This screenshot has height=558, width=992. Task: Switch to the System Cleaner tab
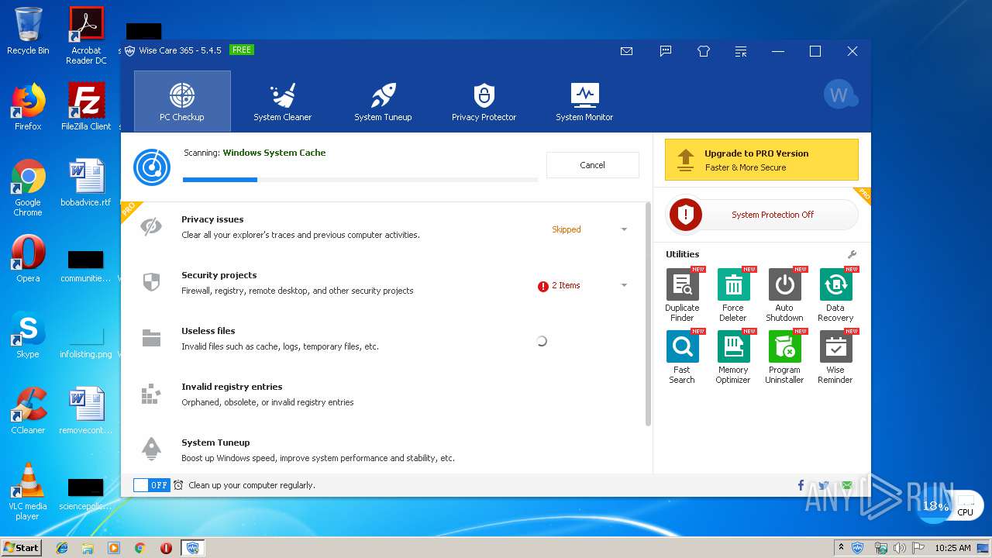click(283, 101)
